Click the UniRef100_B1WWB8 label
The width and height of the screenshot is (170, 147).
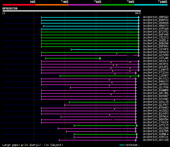point(156,90)
